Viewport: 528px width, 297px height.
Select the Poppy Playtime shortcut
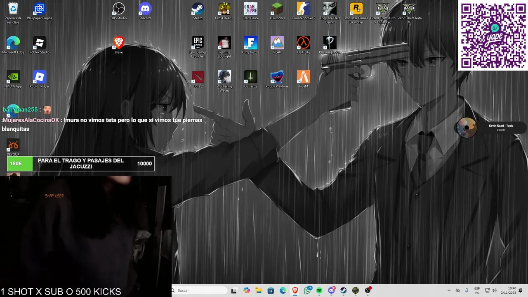[277, 80]
